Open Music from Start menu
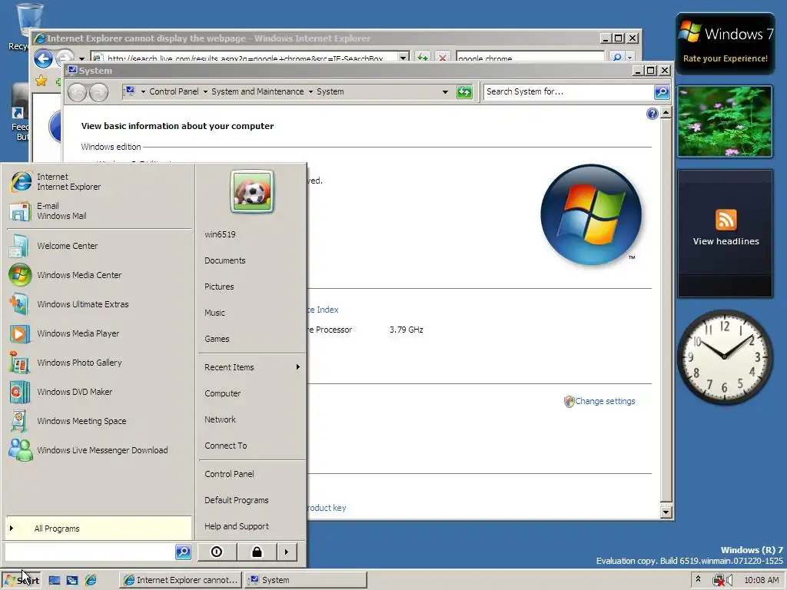 coord(252,313)
